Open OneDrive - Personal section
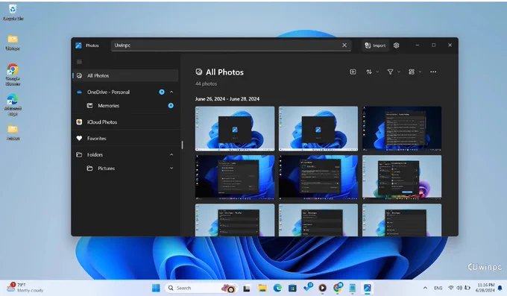The height and width of the screenshot is (296, 507). pyautogui.click(x=108, y=92)
